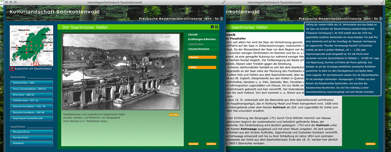Viewport: 391px width, 152px height.
Task: Open Erzählungen & Berichte section
Action: [202, 39]
